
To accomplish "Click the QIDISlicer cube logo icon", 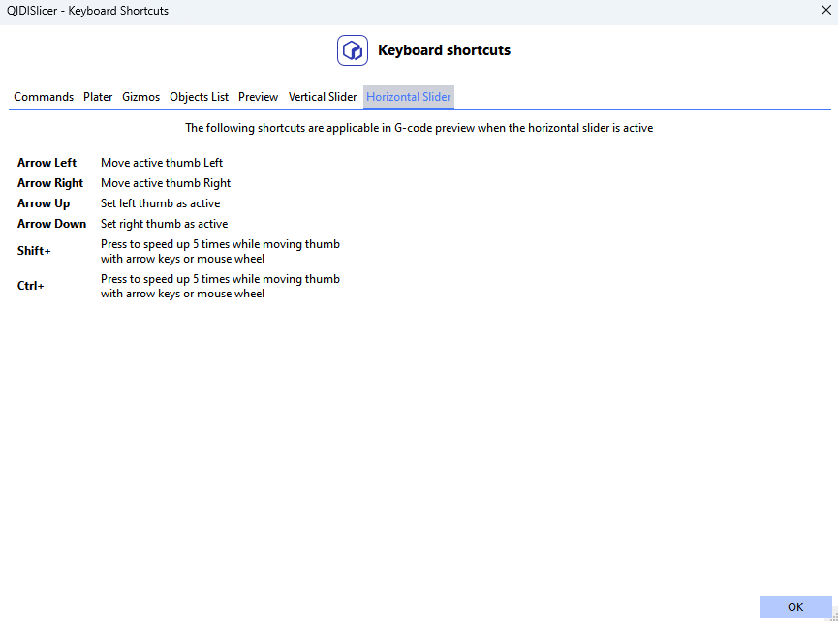I will click(x=353, y=50).
